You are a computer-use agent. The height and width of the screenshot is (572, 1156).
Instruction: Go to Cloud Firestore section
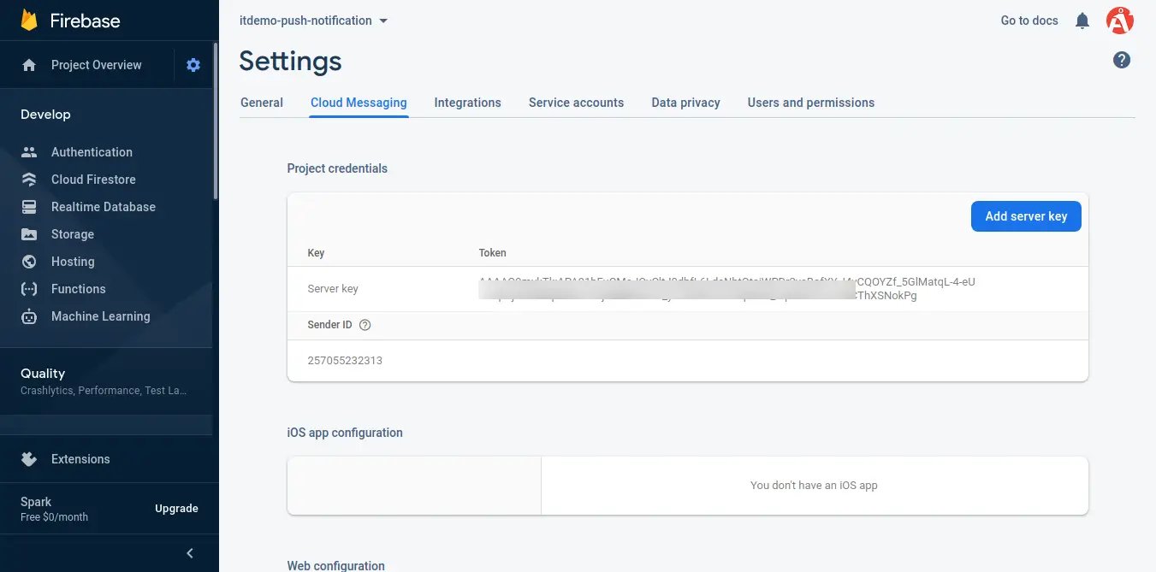pyautogui.click(x=93, y=180)
